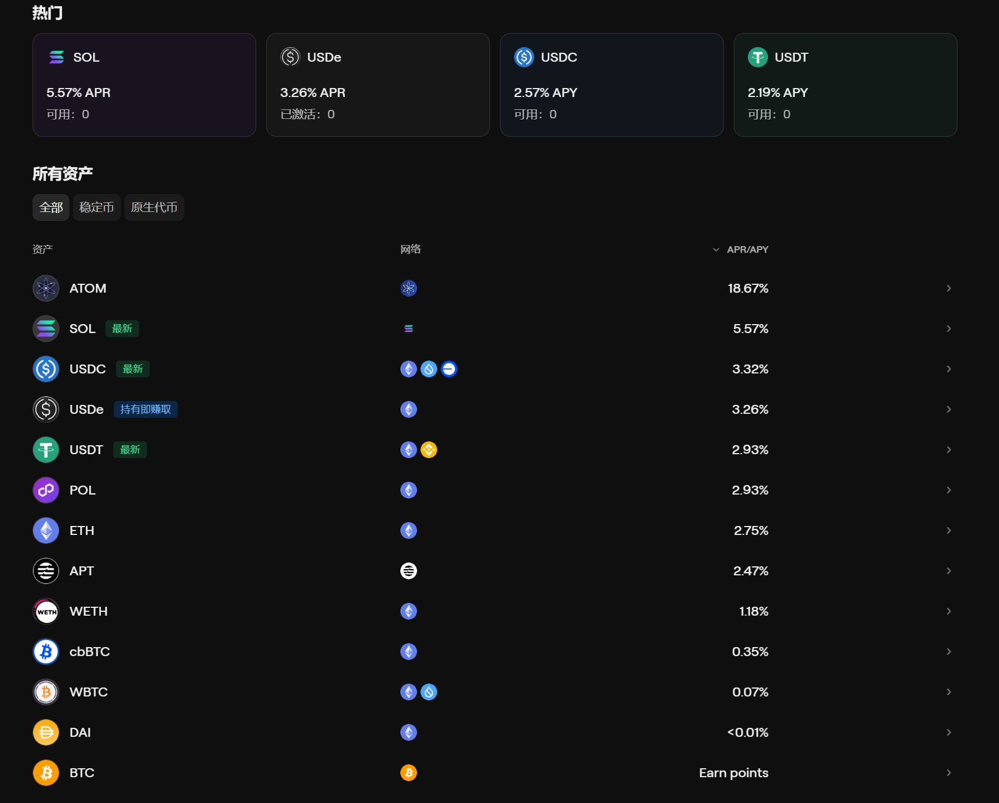Open USDe row details chevron
999x803 pixels.
click(x=949, y=409)
